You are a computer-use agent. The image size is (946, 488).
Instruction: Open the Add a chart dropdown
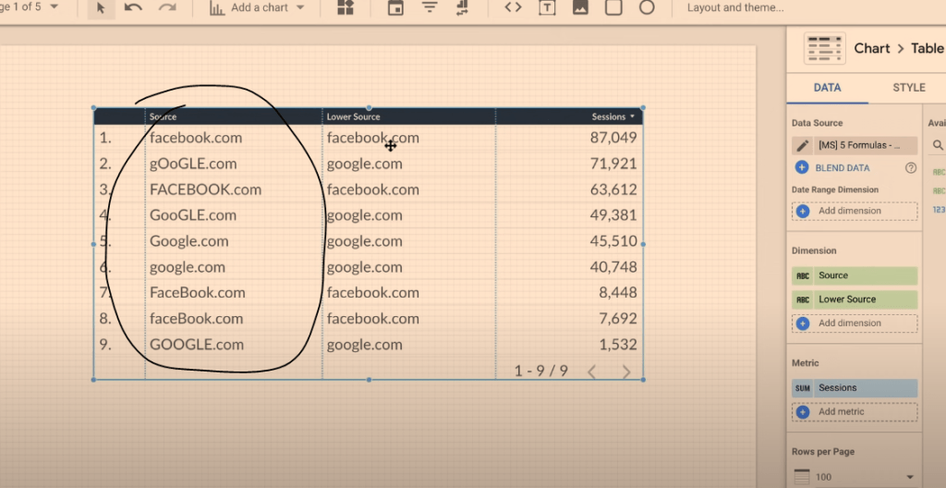[x=257, y=8]
